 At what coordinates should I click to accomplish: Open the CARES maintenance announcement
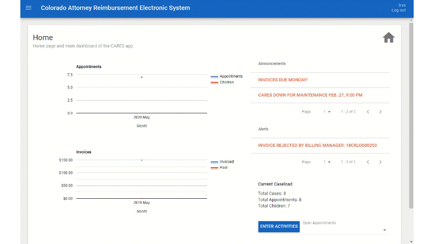[310, 95]
